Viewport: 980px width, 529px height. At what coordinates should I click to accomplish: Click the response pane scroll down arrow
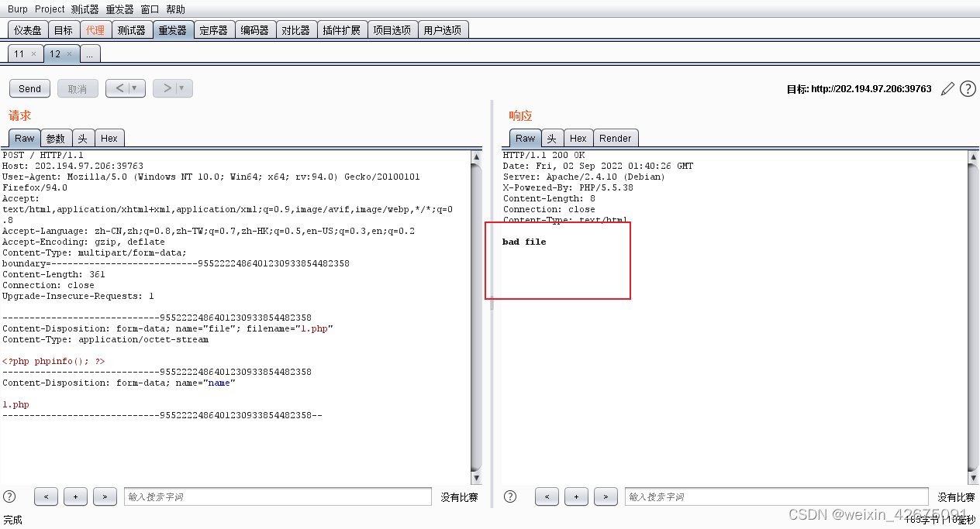coord(974,479)
